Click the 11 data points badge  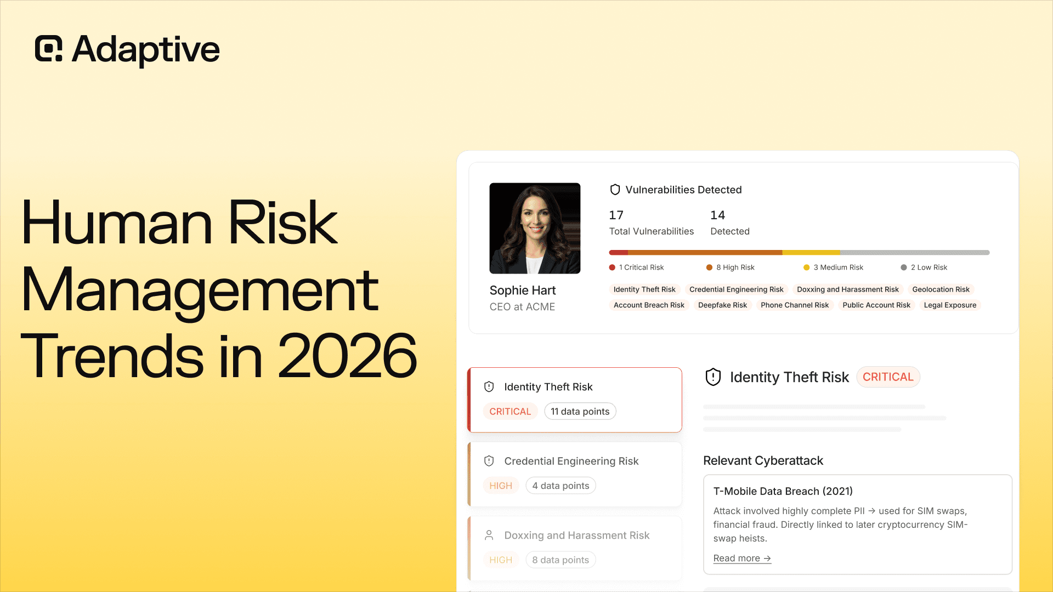(580, 412)
